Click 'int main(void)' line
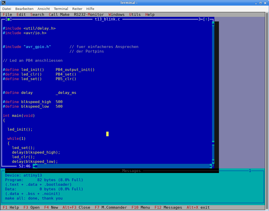Image resolution: width=269 pixels, height=211 pixels. coord(19,116)
